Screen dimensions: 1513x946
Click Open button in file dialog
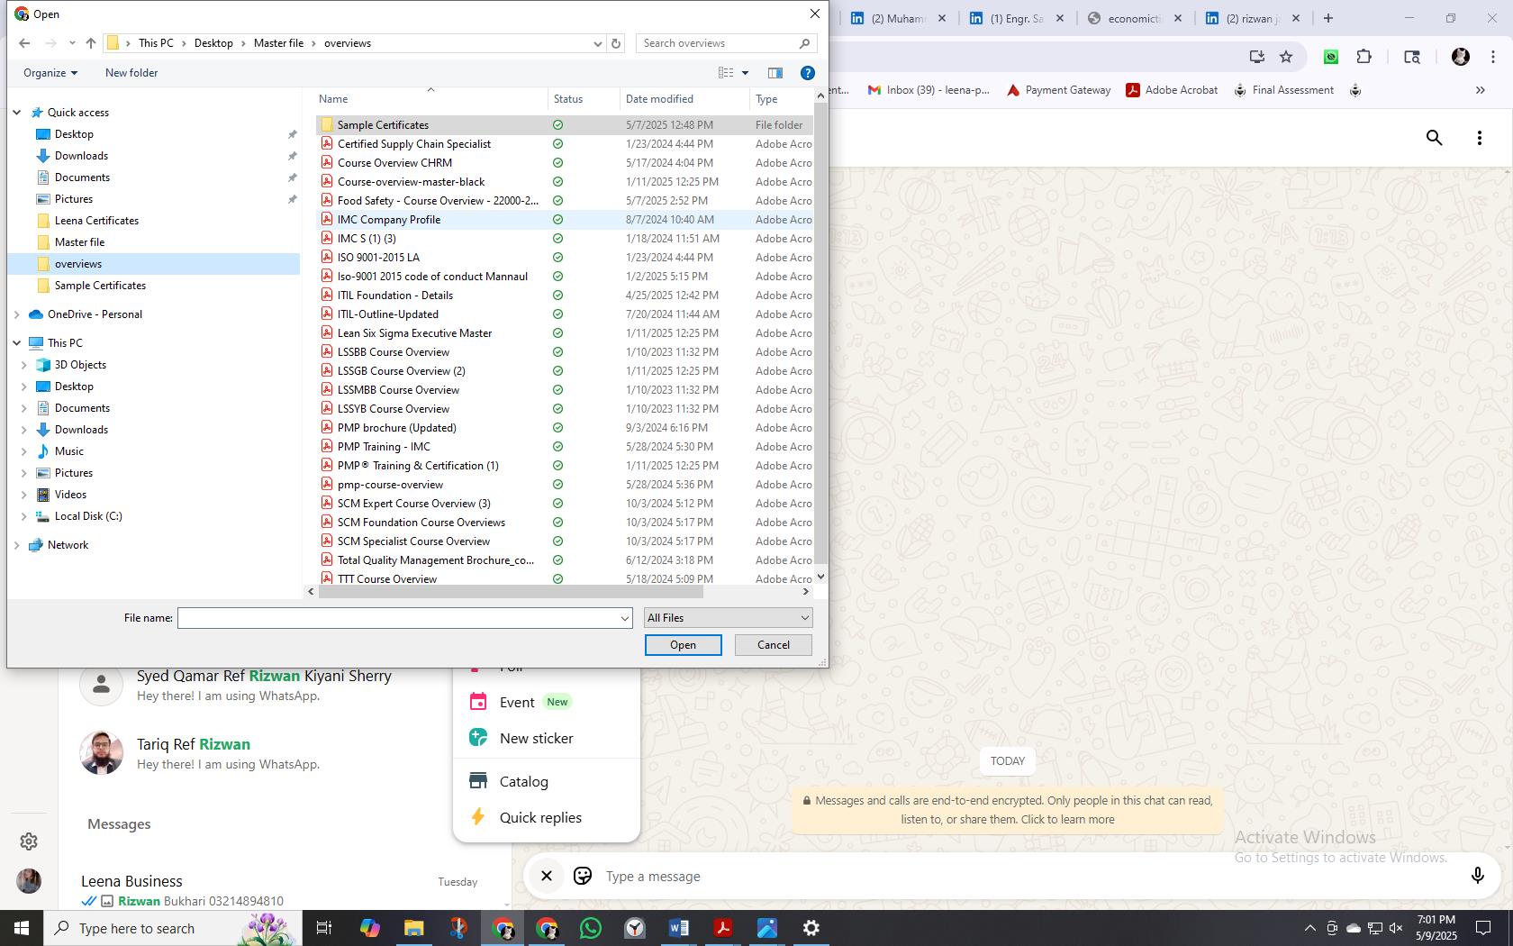[x=683, y=645]
